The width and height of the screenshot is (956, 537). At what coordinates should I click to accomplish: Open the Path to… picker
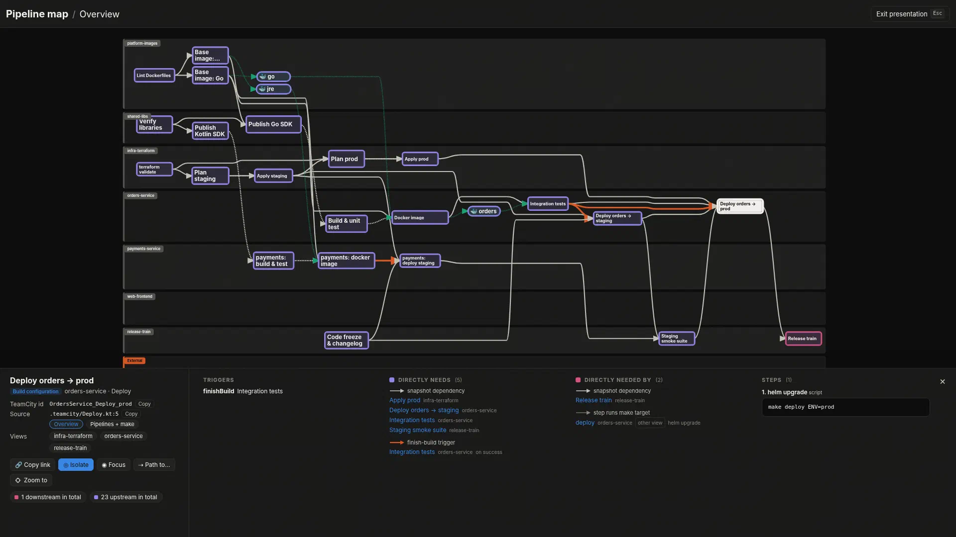tap(154, 465)
